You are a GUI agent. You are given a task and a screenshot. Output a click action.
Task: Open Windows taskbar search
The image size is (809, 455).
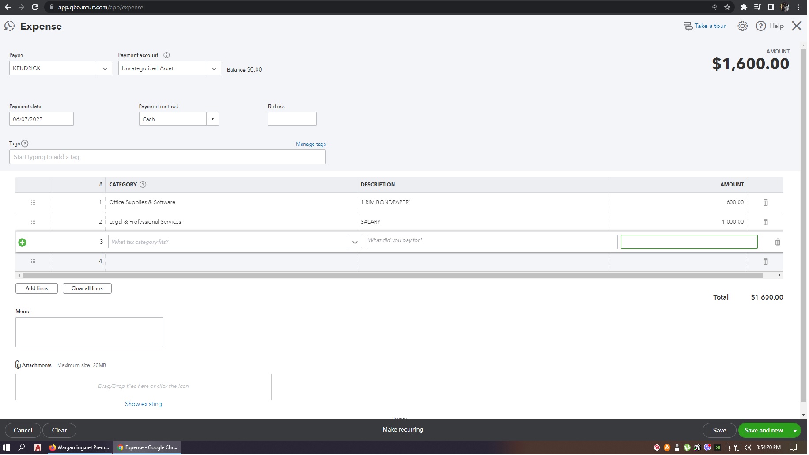pos(21,448)
